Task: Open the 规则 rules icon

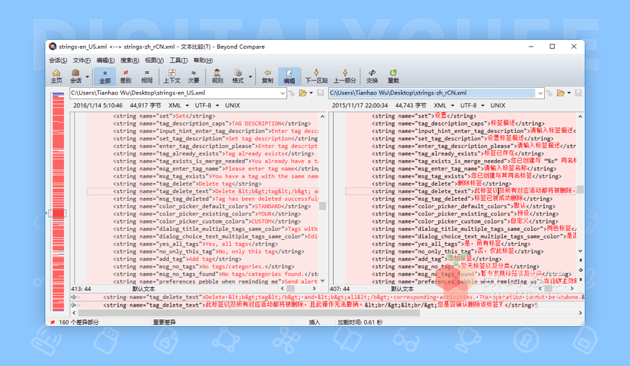Action: pos(218,76)
